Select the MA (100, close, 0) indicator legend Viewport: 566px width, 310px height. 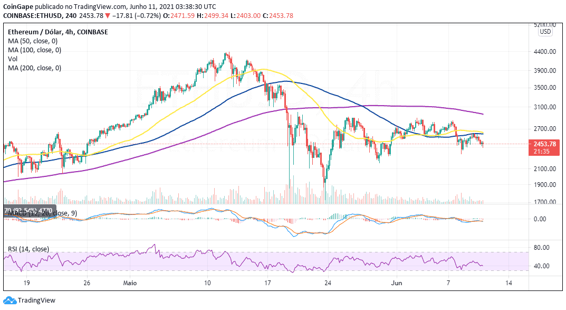(35, 50)
